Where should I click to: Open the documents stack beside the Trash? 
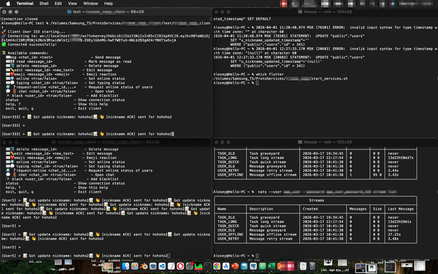[303, 266]
